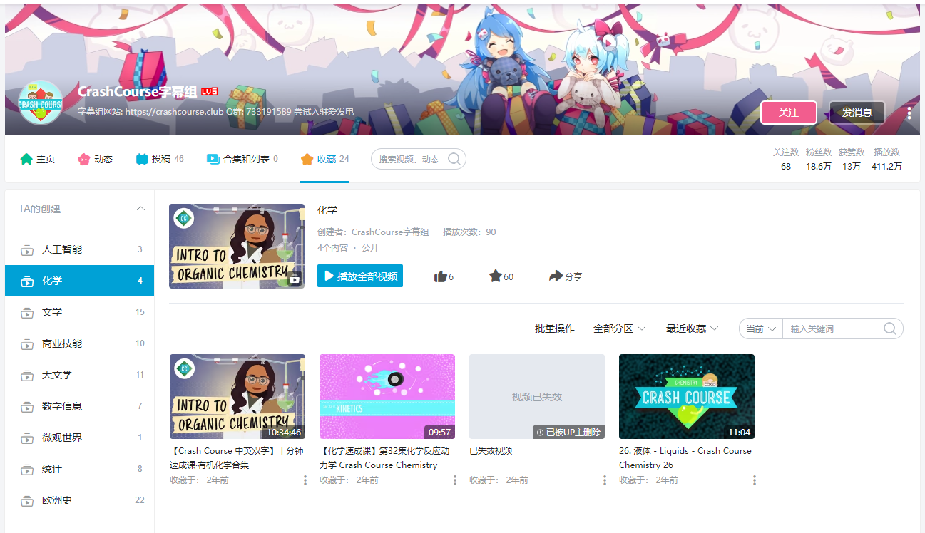Viewport: 925px width, 533px height.
Task: Open the Kinetics video thumbnail
Action: coord(387,397)
